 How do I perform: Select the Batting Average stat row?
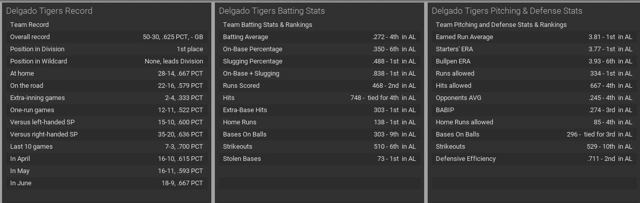tap(319, 37)
